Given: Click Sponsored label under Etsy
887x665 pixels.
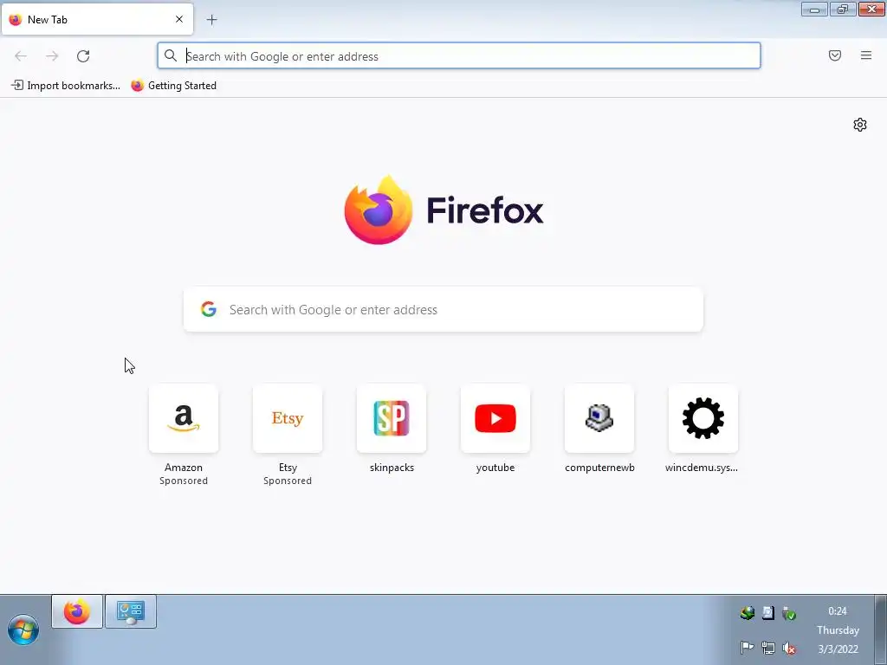Looking at the screenshot, I should pos(288,481).
